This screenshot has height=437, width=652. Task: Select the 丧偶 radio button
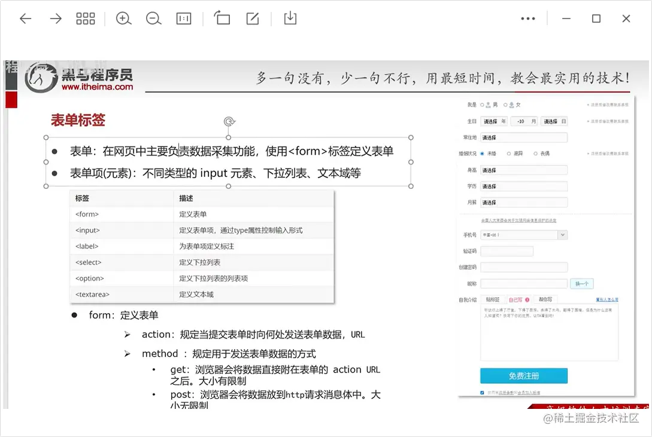pyautogui.click(x=536, y=154)
